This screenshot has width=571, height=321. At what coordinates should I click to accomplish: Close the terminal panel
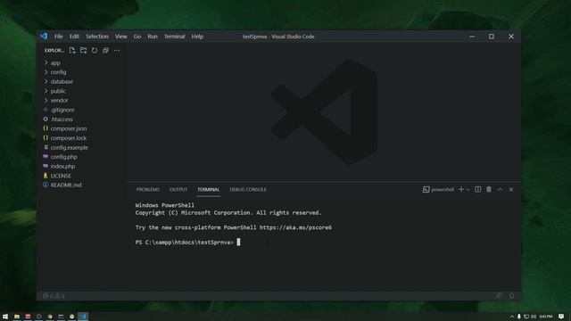click(x=511, y=189)
